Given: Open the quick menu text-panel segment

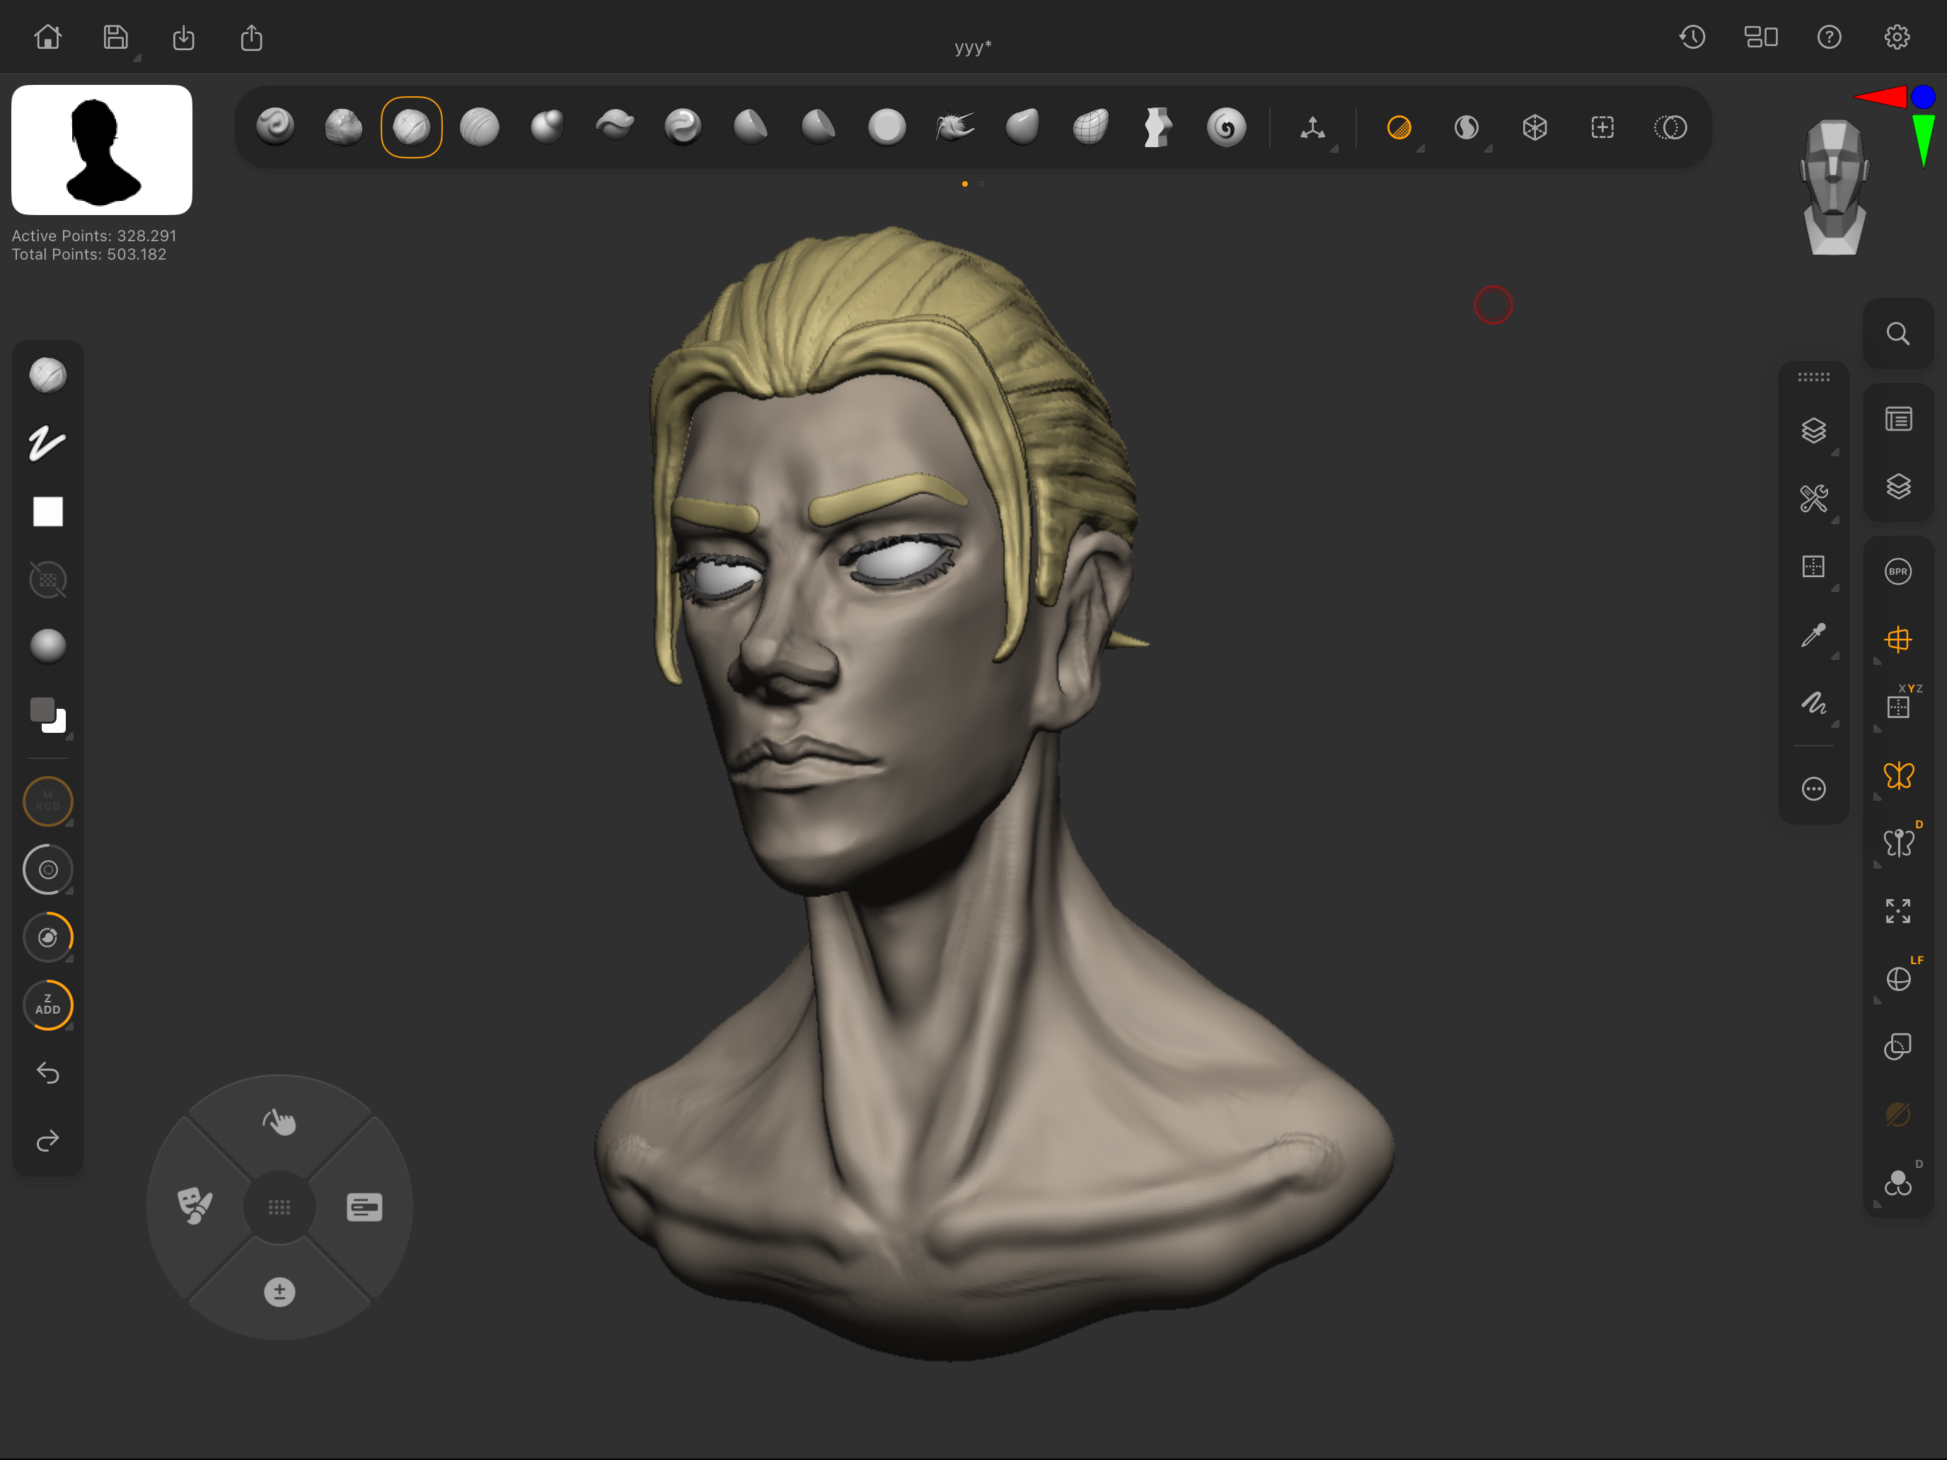Looking at the screenshot, I should [364, 1207].
